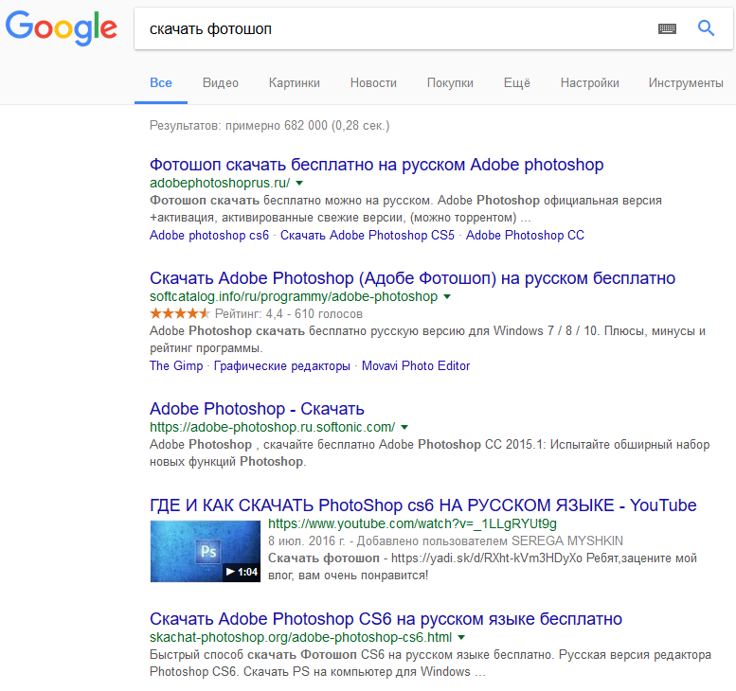
Task: Open the Скачать Adobe Photoshop CS5 sitelink
Action: pos(368,235)
